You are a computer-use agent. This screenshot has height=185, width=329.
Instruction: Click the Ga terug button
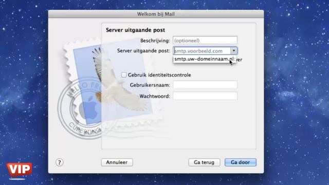tap(204, 162)
